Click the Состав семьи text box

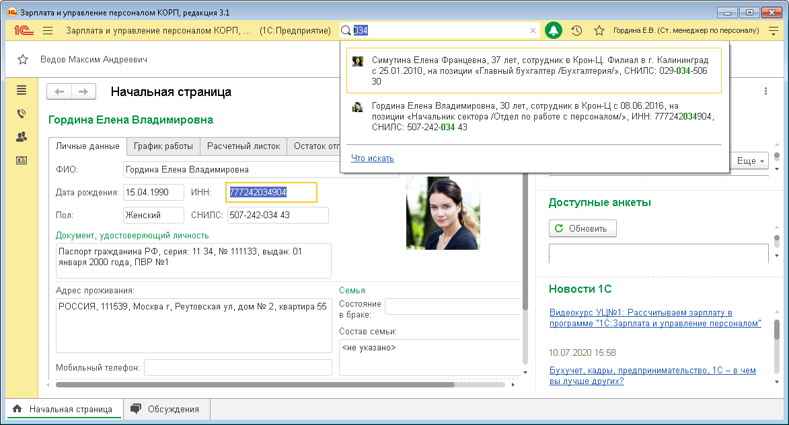[430, 357]
